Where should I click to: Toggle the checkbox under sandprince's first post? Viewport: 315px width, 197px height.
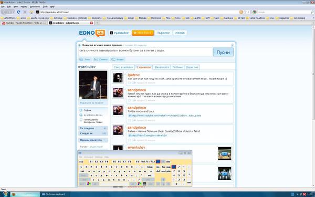pos(129,100)
